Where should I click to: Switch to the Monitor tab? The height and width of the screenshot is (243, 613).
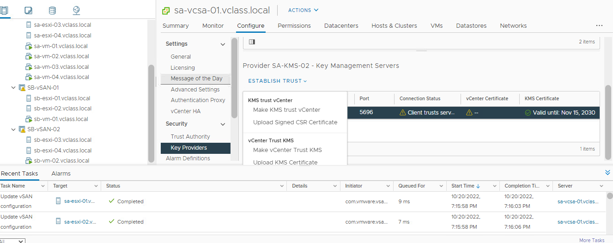pyautogui.click(x=213, y=26)
